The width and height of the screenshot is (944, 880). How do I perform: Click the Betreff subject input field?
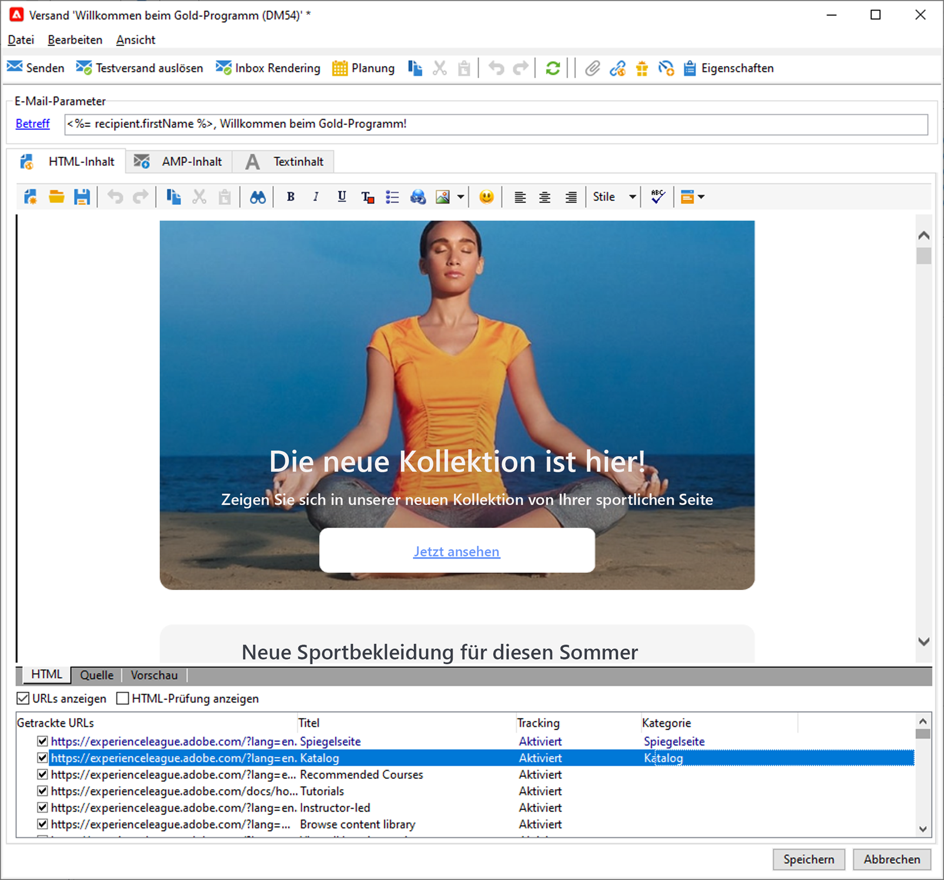pos(495,124)
